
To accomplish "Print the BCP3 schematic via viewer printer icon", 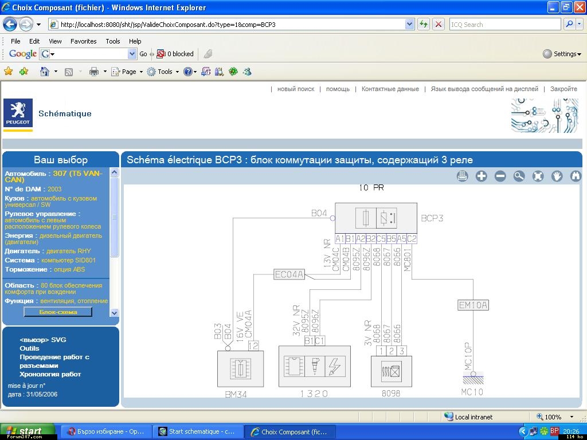I will point(463,176).
